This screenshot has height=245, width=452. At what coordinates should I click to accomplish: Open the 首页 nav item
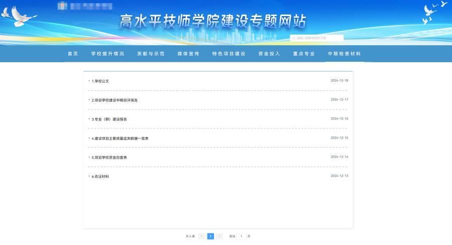[x=73, y=54]
